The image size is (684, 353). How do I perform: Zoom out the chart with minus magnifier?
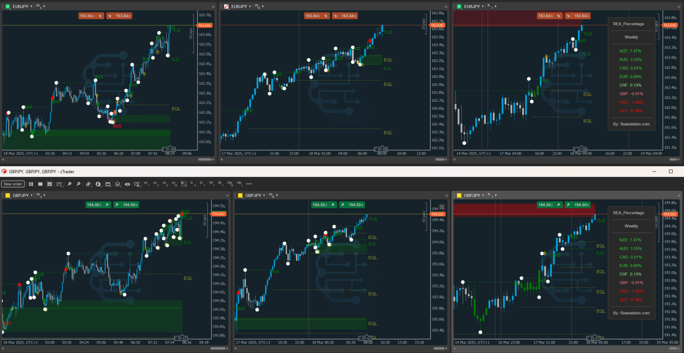pos(69,184)
